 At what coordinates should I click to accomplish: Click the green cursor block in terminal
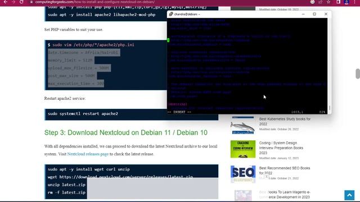tap(168, 40)
